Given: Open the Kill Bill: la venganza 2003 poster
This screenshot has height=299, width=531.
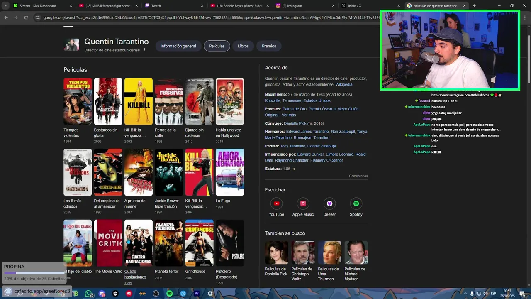Looking at the screenshot, I should 139,101.
